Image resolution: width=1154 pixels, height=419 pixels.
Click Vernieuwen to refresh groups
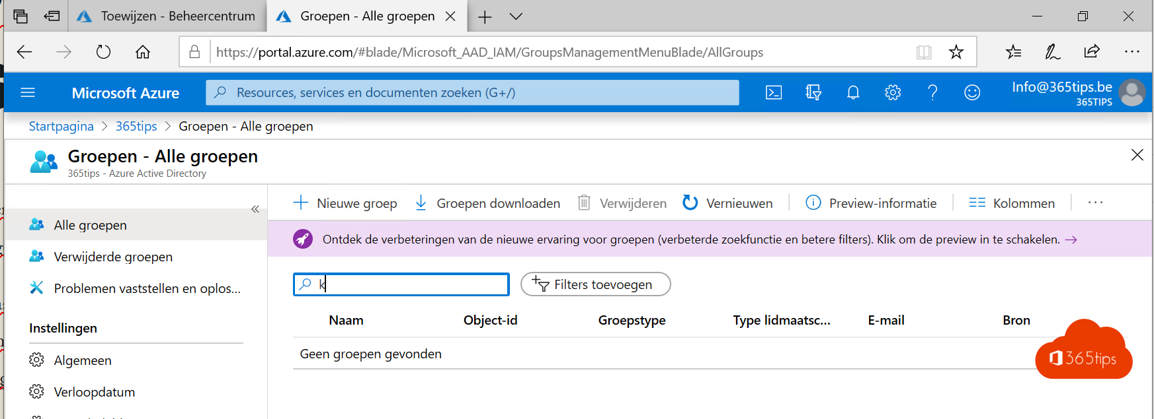point(727,203)
